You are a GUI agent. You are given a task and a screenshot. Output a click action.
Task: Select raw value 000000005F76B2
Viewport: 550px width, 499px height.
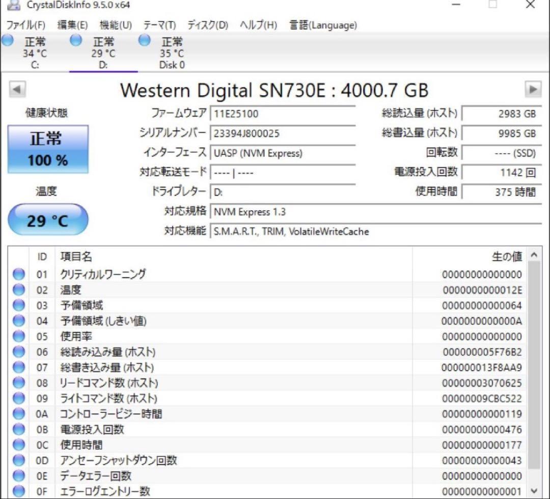tap(482, 352)
